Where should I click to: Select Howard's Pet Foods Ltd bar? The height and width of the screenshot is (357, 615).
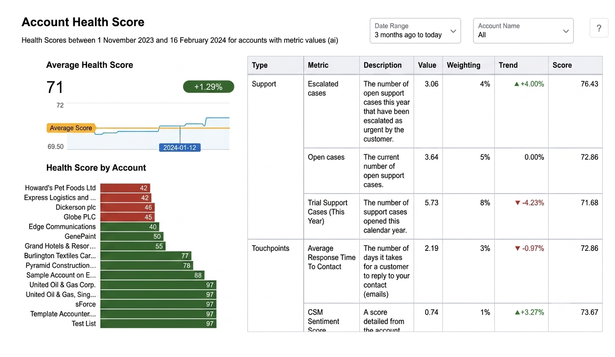125,188
